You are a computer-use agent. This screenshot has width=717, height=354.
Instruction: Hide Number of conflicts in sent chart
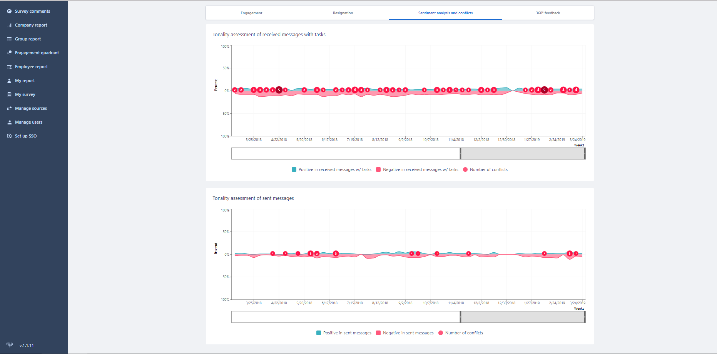pos(460,333)
